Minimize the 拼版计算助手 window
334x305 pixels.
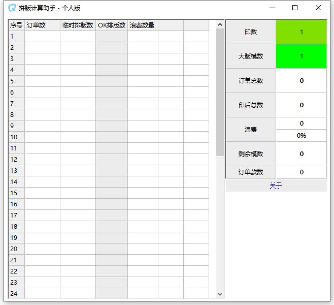point(272,8)
